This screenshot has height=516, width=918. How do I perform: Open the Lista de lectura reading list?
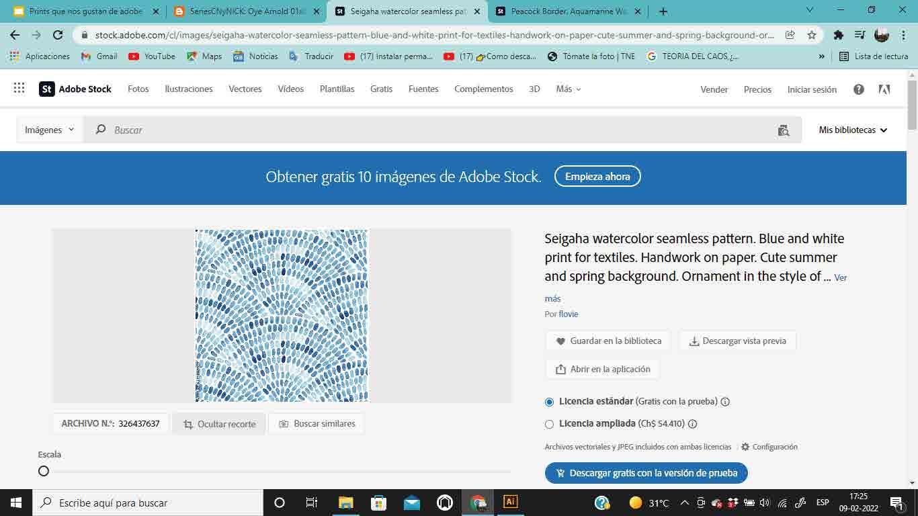pos(874,56)
